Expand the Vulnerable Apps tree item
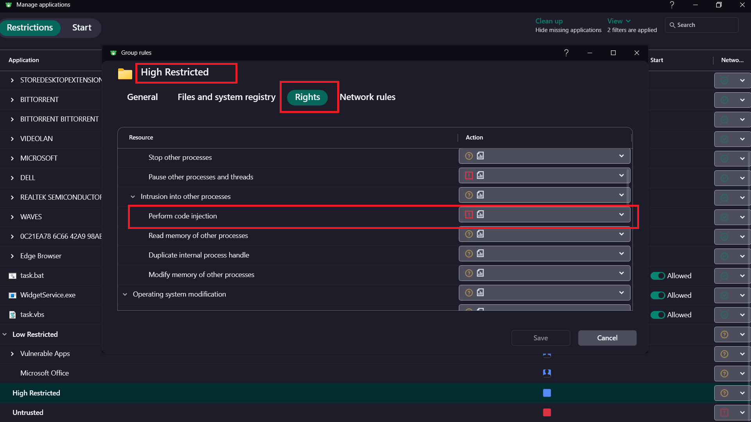Screen dimensions: 751x422 pyautogui.click(x=12, y=354)
